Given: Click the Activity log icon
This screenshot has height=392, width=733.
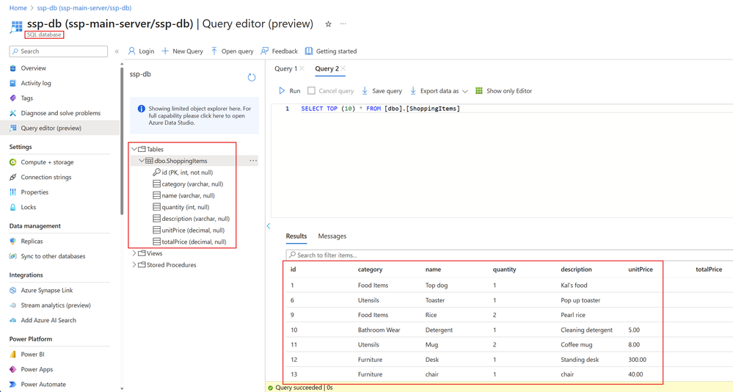Looking at the screenshot, I should pyautogui.click(x=12, y=83).
